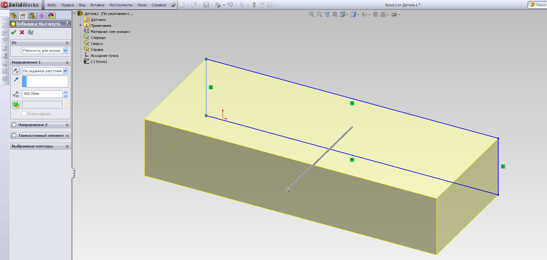Screen dimensions: 547x260
Task: Increase extrude depth with the up spinner
Action: pos(66,92)
